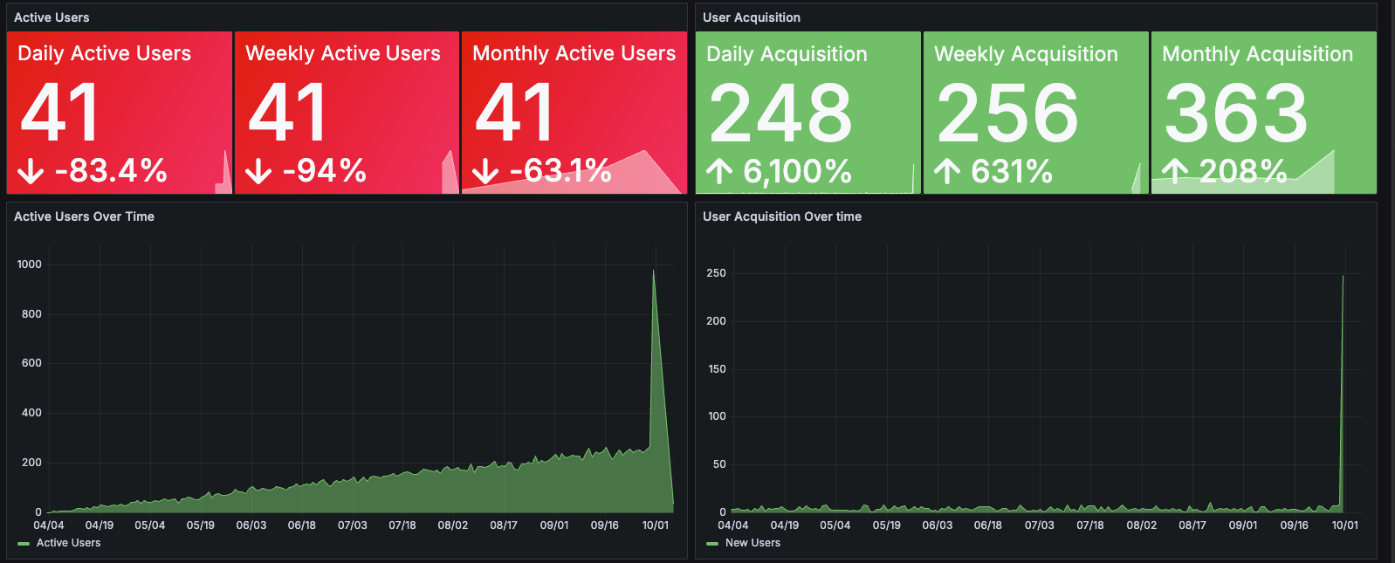This screenshot has height=563, width=1395.
Task: Click the Daily Acquisition value 248
Action: coord(780,113)
